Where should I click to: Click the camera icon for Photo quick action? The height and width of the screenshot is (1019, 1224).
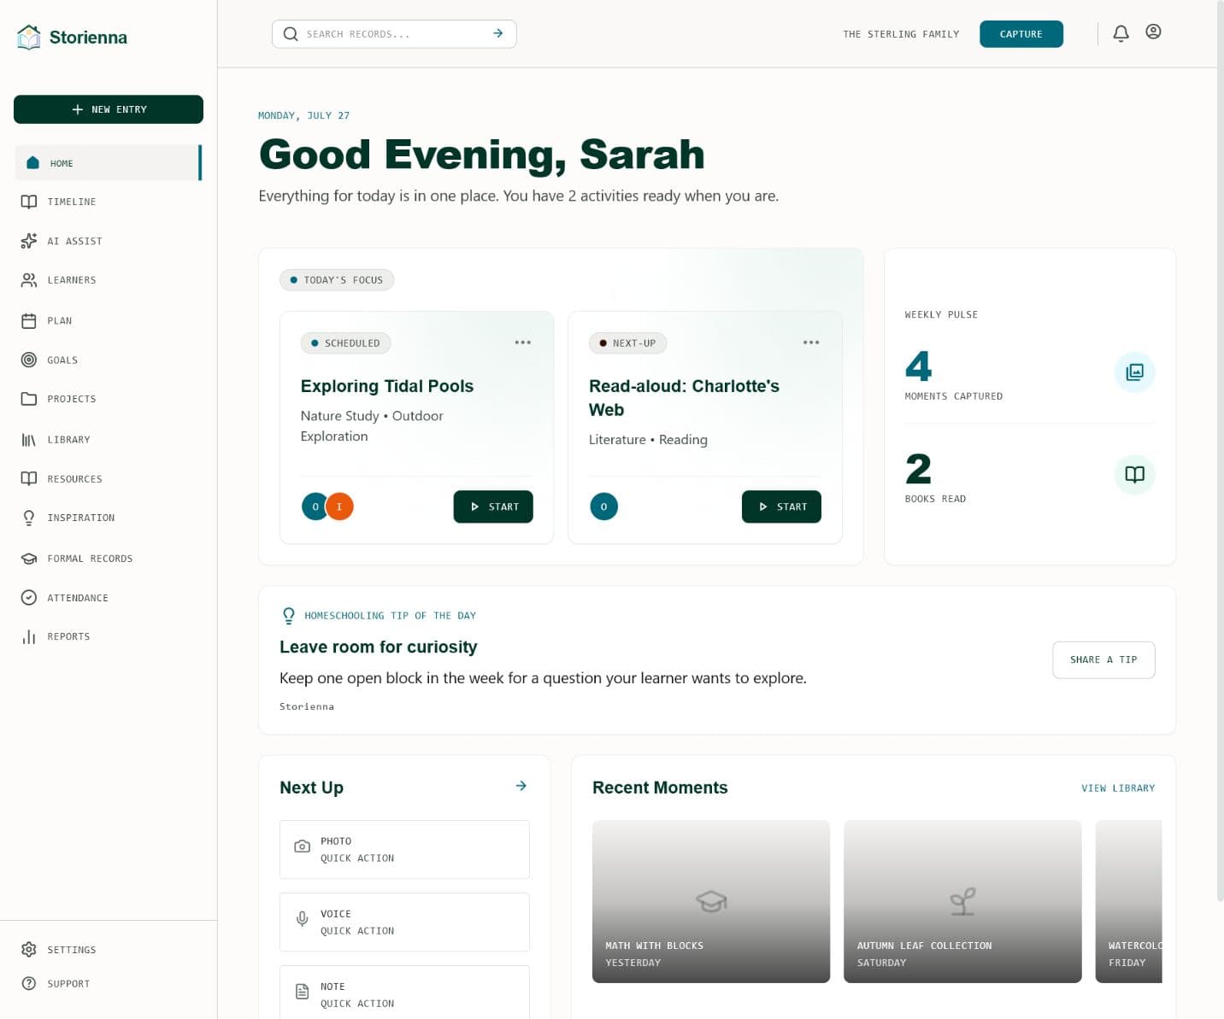302,846
